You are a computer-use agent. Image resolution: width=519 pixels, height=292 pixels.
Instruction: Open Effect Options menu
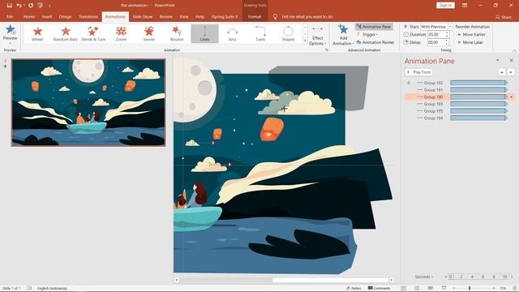pos(317,36)
